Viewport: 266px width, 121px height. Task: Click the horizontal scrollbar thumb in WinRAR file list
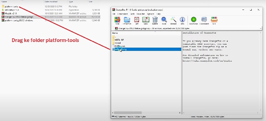click(128, 112)
